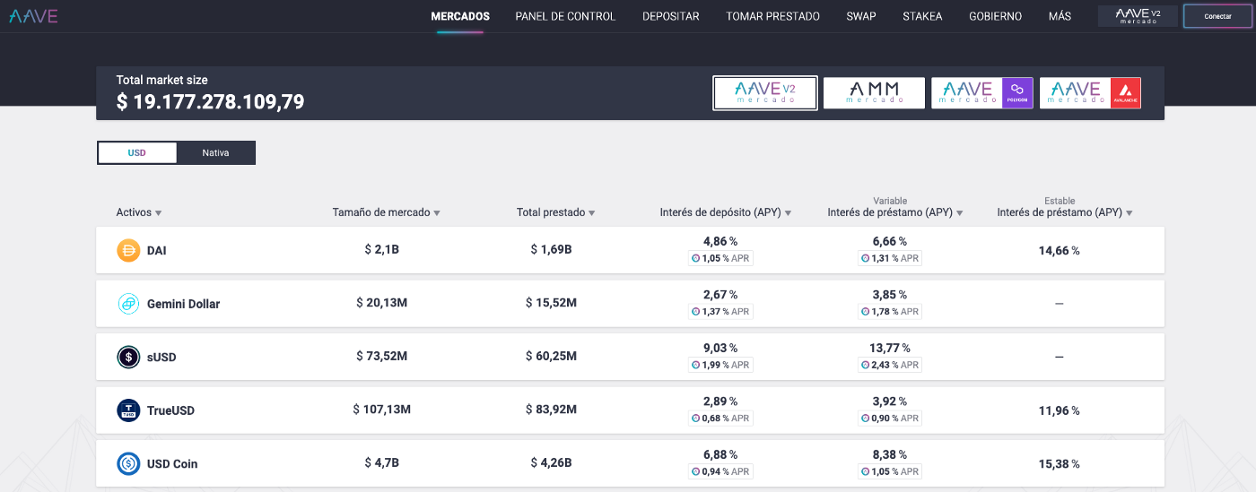Click DAI market size $ 2,1B
Viewport: 1256px width, 492px height.
[382, 249]
